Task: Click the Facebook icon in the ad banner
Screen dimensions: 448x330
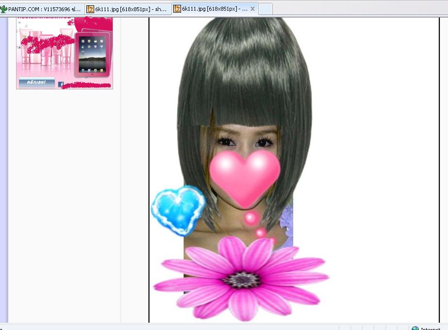Action: pyautogui.click(x=61, y=85)
